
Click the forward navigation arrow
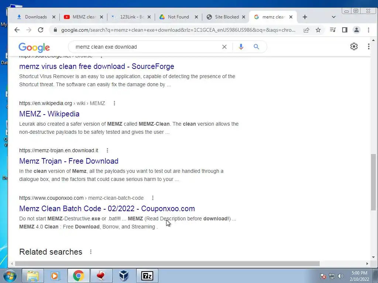(29, 30)
